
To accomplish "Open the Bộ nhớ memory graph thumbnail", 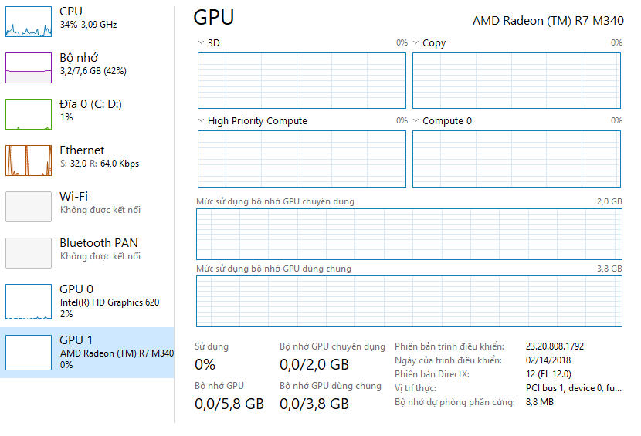I will click(29, 68).
